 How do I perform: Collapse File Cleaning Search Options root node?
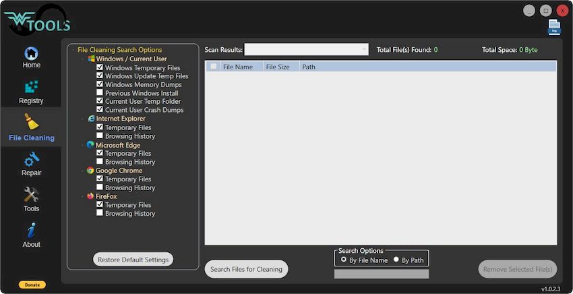click(x=74, y=50)
